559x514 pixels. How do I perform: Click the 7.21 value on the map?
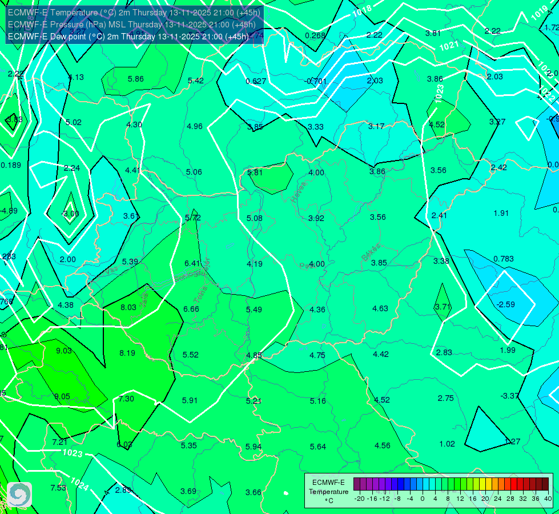point(60,442)
